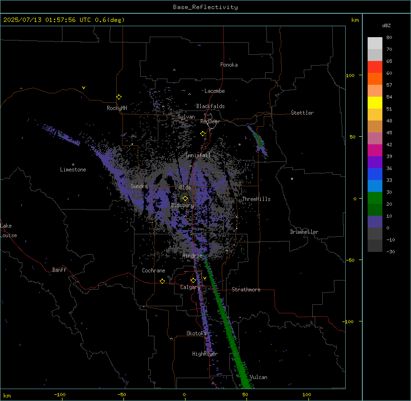This screenshot has height=401, width=411.
Task: Click the Limestone label
Action: [73, 170]
